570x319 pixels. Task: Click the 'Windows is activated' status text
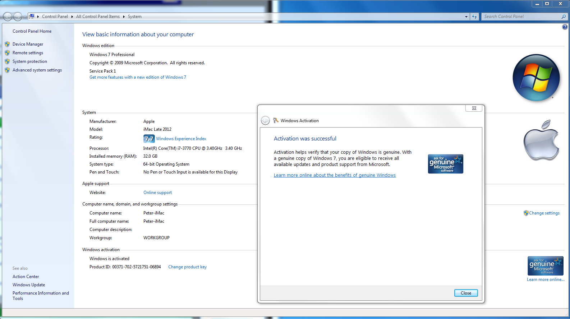(x=110, y=259)
